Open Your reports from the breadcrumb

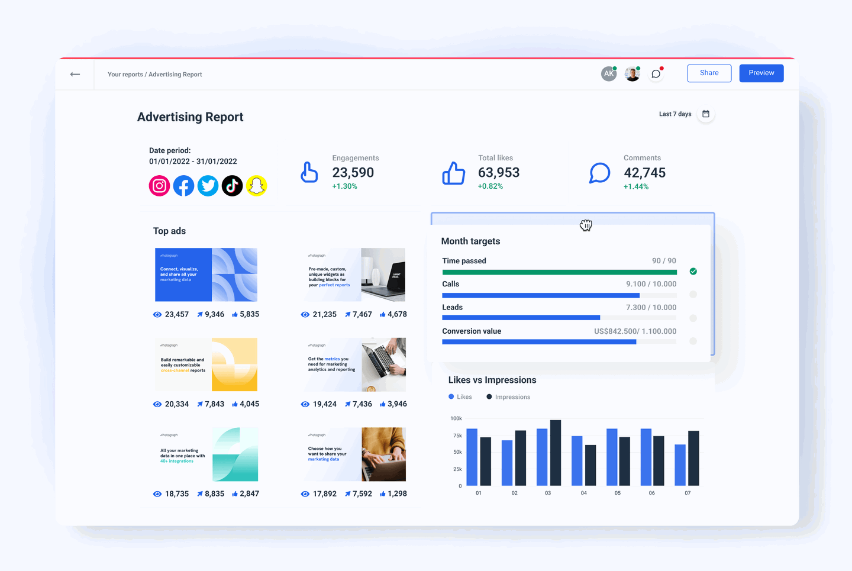pyautogui.click(x=125, y=74)
